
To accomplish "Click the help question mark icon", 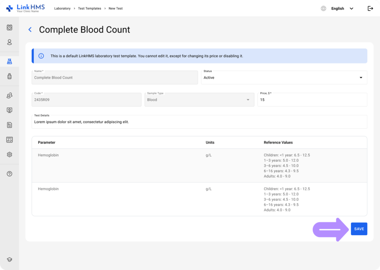I will (9, 174).
